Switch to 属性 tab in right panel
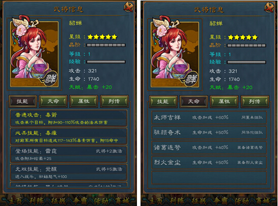Image resolution: width=278 pixels, height=206 pixels. (x=224, y=102)
